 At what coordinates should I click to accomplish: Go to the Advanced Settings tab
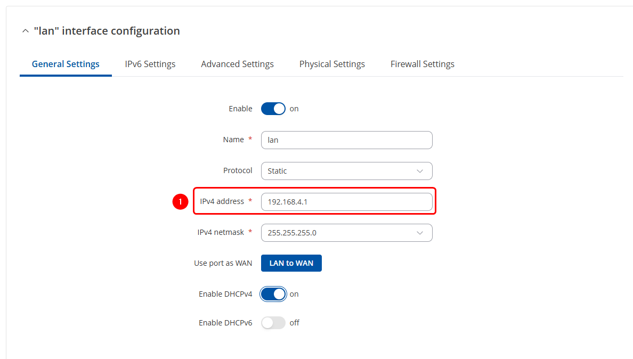pyautogui.click(x=237, y=64)
